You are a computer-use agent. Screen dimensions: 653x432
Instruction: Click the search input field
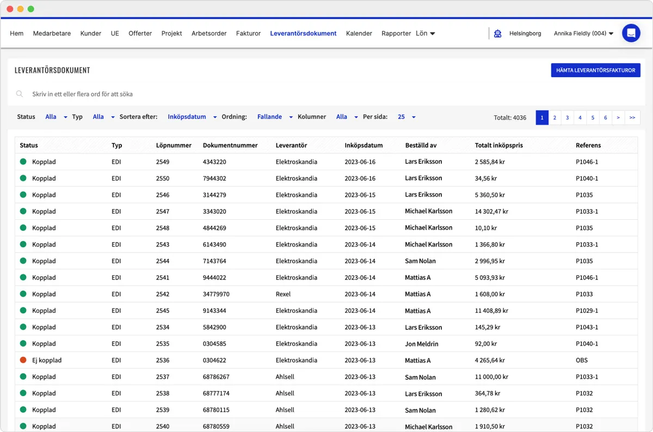(218, 94)
